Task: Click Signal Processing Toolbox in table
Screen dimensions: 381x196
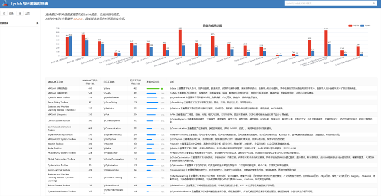Action: click(60, 134)
